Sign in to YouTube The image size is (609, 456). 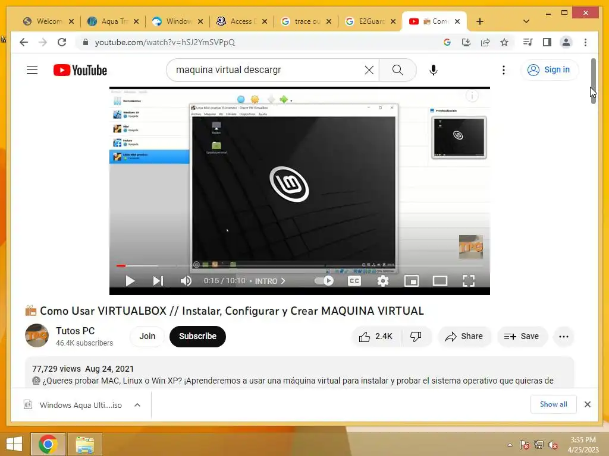[x=549, y=70]
